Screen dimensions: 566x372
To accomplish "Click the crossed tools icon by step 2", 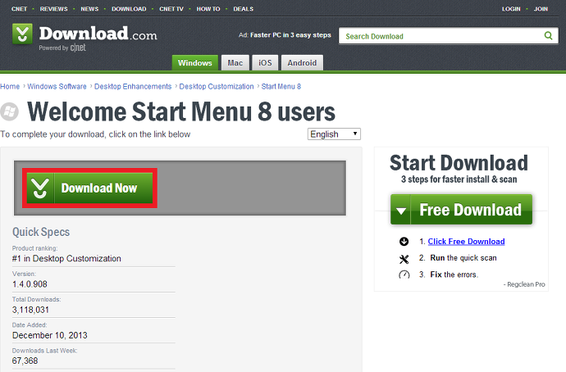I will tap(404, 259).
